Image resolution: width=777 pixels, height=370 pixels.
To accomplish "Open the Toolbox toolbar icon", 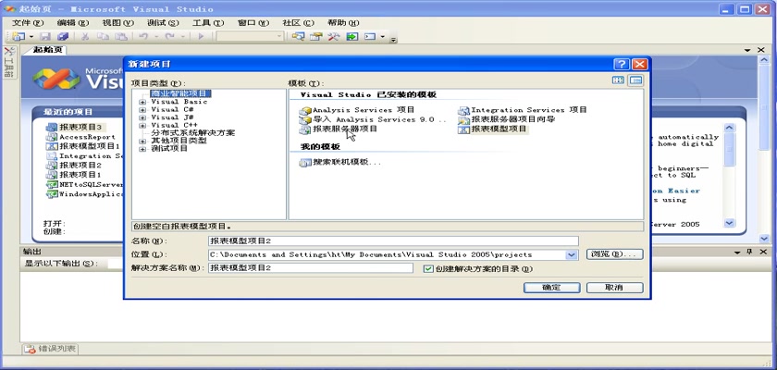I will (334, 37).
